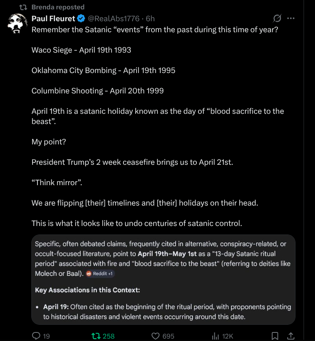Open the view analytics bar chart icon
The width and height of the screenshot is (315, 341).
point(216,336)
